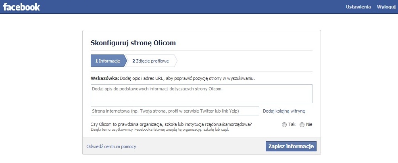Click the tip text about adding URL
This screenshot has height=163, width=398.
tap(188, 78)
